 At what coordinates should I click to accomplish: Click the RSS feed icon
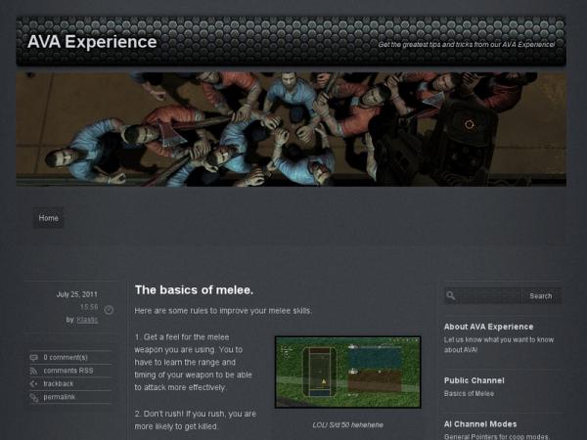33,371
